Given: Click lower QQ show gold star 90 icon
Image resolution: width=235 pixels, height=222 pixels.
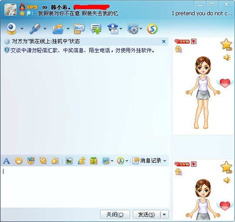Looking at the screenshot, I should tap(226, 167).
